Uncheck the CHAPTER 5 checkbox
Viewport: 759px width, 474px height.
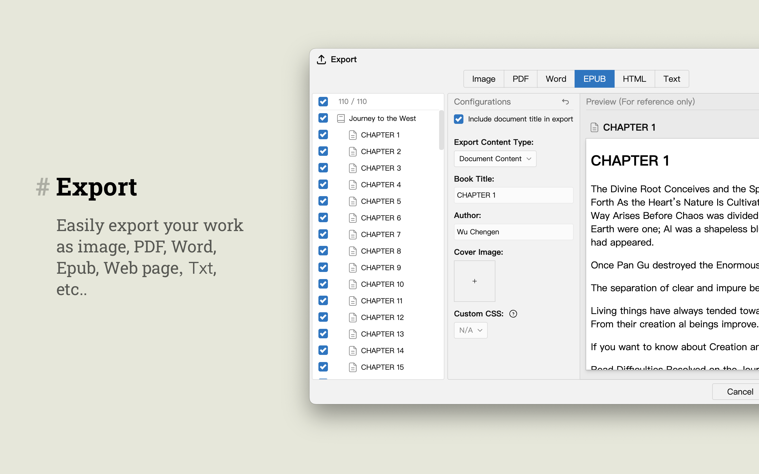point(323,201)
